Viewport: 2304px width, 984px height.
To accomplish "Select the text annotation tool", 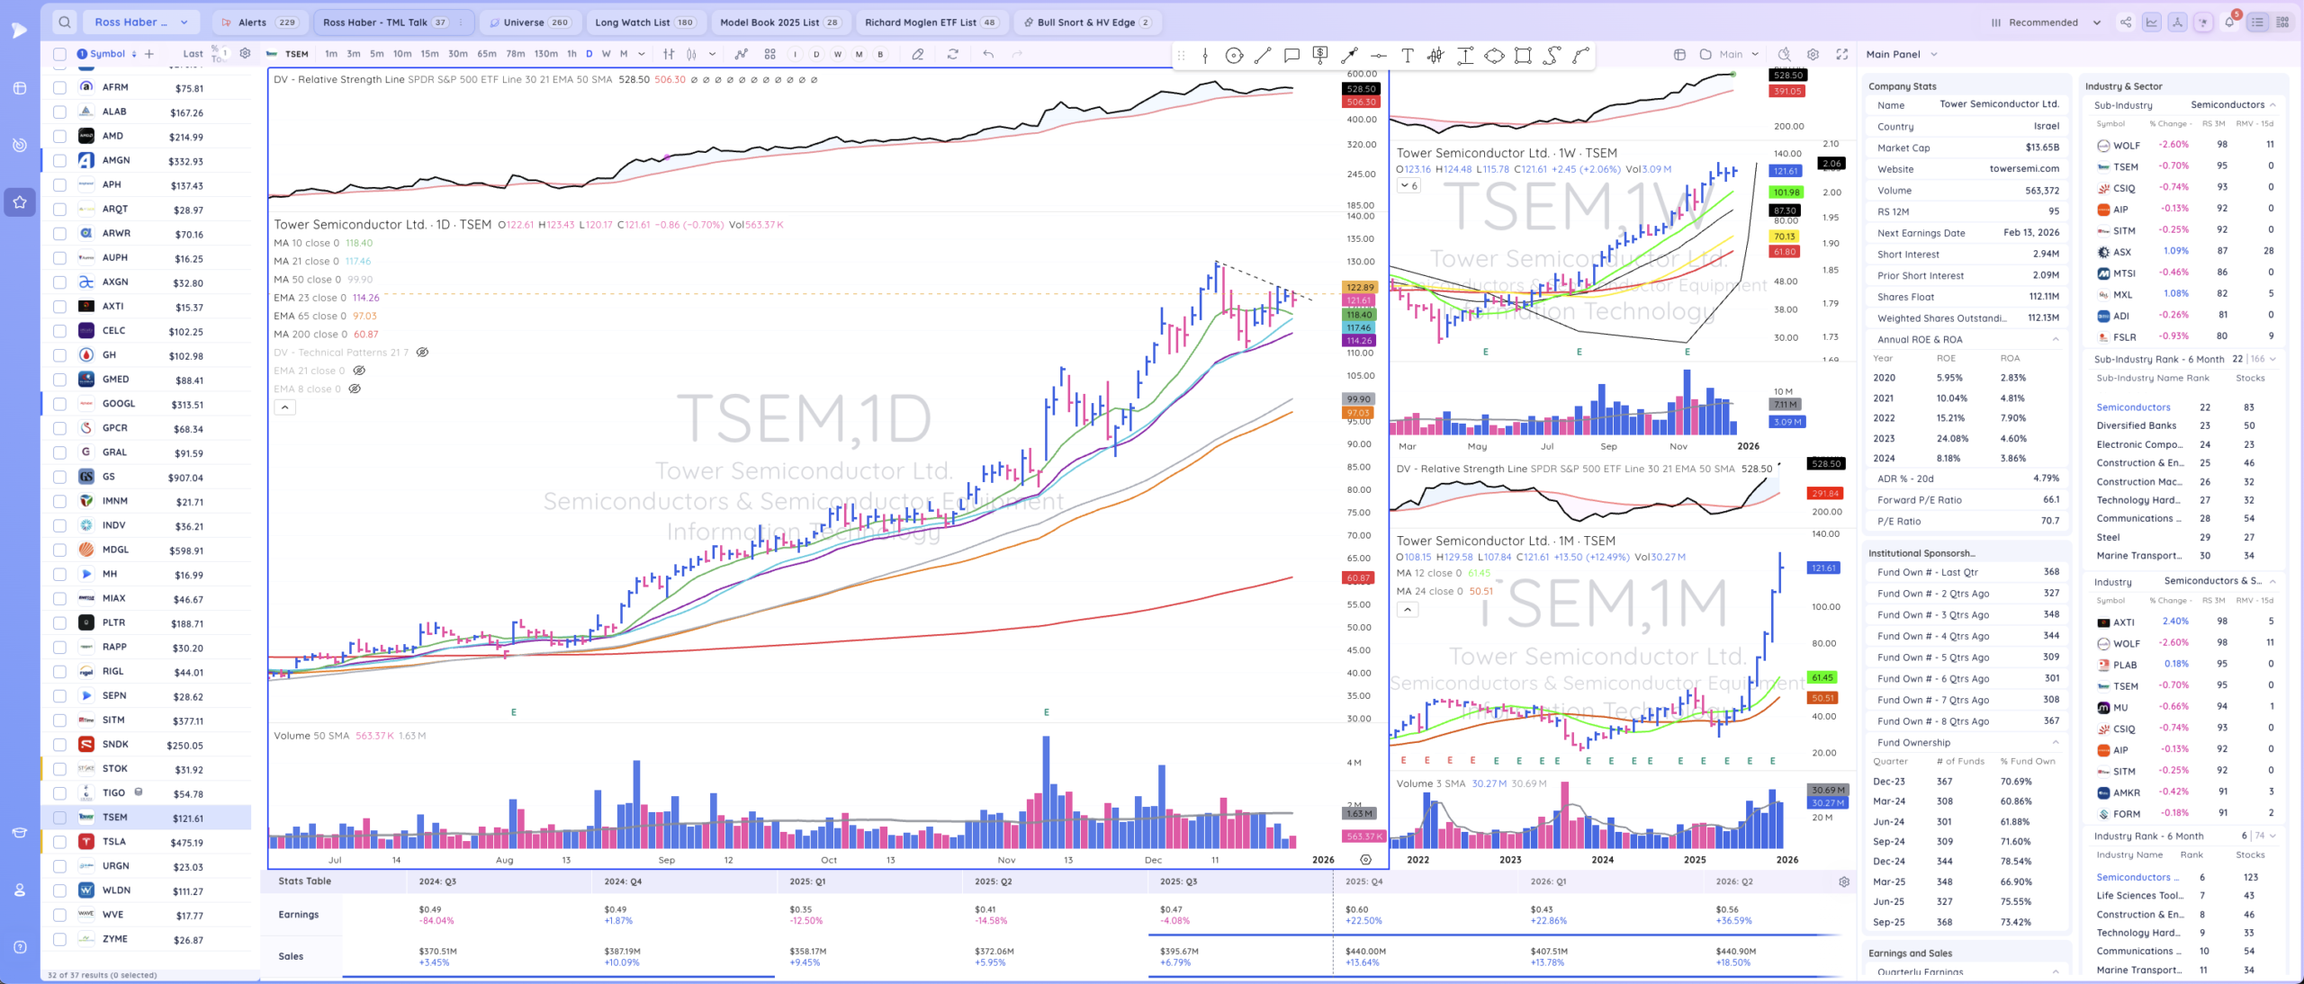I will (1408, 56).
